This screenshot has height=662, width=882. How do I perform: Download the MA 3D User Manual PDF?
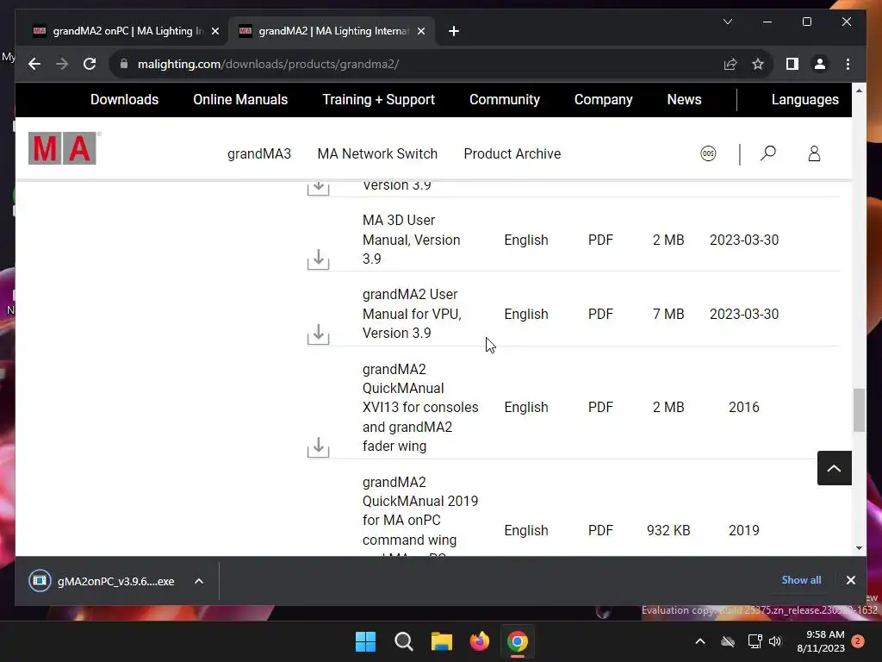pyautogui.click(x=319, y=259)
